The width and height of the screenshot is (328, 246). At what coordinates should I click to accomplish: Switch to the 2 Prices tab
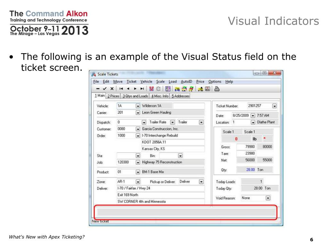point(113,96)
